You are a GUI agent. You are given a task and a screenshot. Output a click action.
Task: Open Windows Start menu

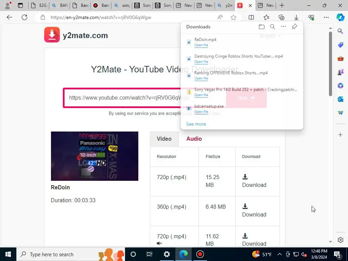8,254
